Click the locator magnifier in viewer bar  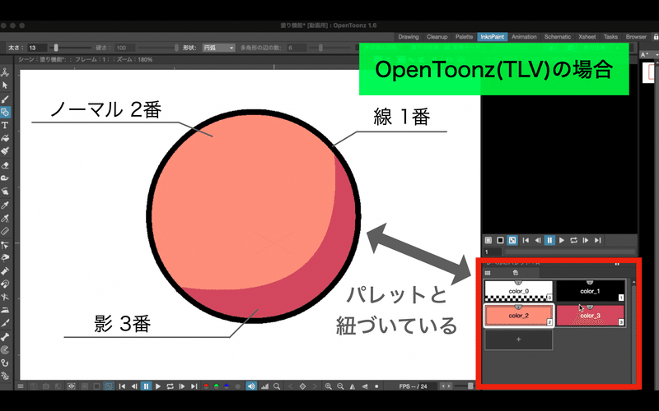click(x=277, y=386)
